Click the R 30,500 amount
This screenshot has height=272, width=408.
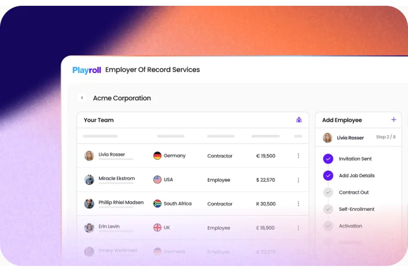tap(266, 204)
